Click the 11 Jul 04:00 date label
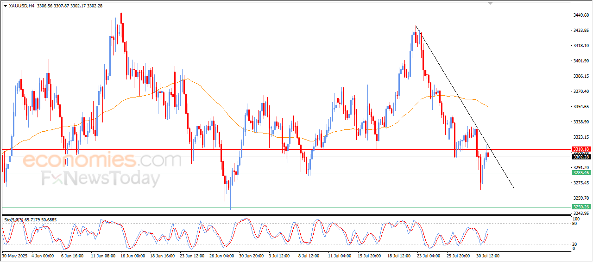Image resolution: width=593 pixels, height=262 pixels. tap(340, 255)
